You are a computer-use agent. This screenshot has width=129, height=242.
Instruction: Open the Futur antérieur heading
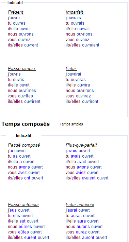tap(80, 205)
